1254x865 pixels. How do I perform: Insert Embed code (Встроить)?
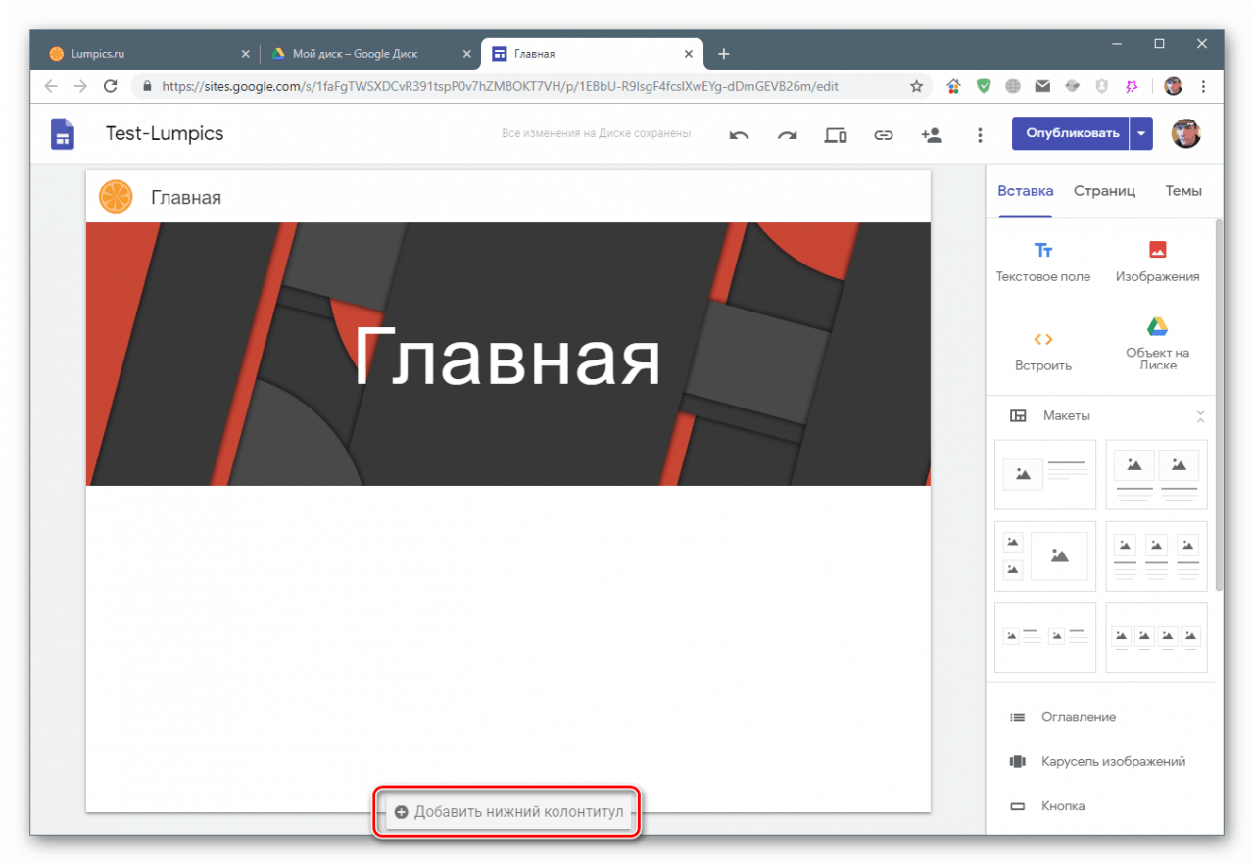(x=1043, y=351)
